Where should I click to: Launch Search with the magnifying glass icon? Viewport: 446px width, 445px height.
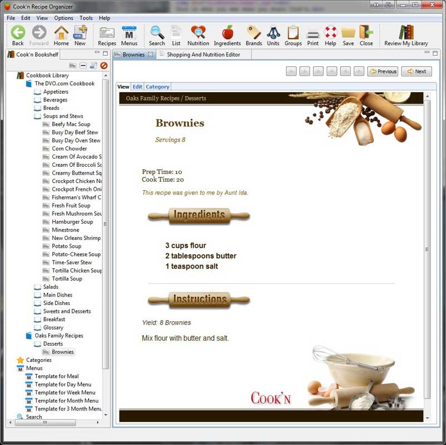pyautogui.click(x=157, y=35)
